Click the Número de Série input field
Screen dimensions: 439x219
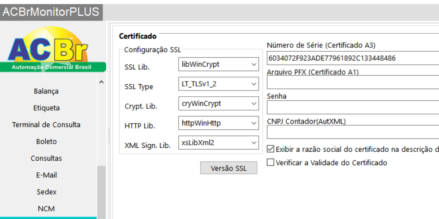click(x=353, y=58)
